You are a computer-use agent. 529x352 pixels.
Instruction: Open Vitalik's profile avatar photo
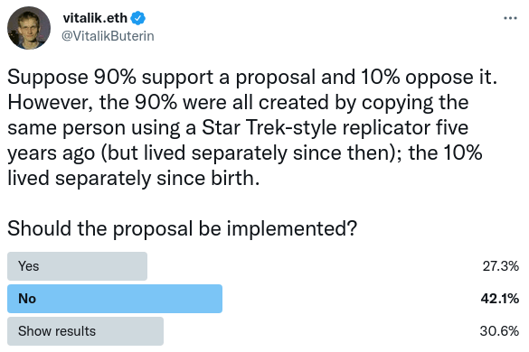[x=29, y=28]
